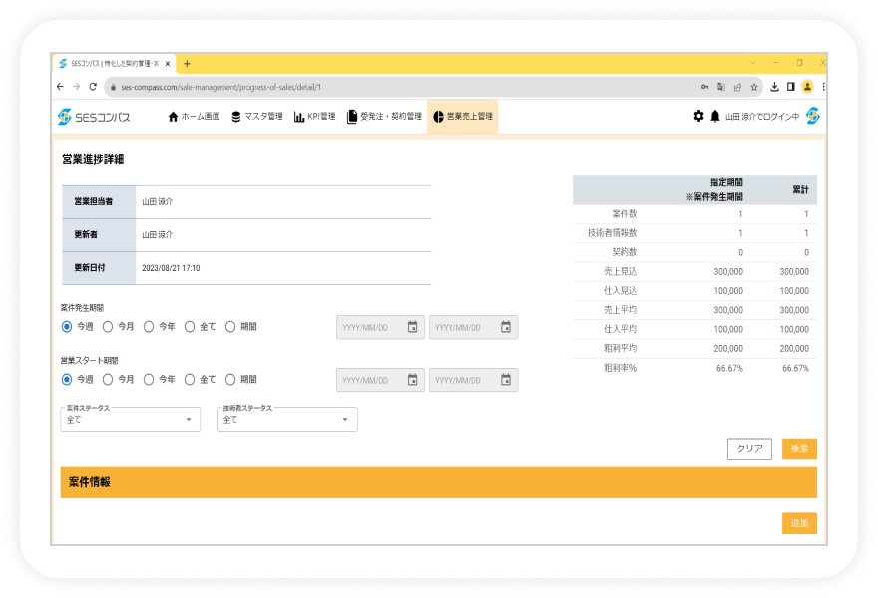The width and height of the screenshot is (878, 598).
Task: Close the SESコンパス browser tab
Action: (168, 64)
